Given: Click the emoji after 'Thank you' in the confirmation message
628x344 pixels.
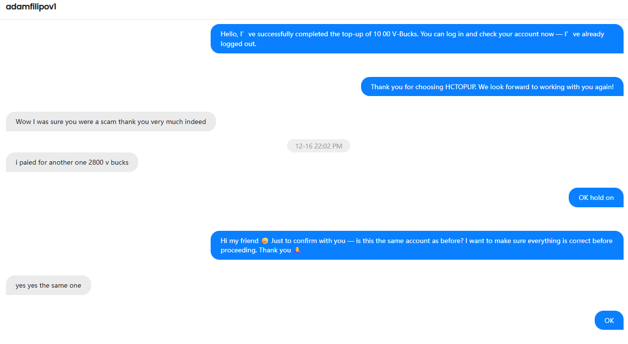Looking at the screenshot, I should point(297,250).
